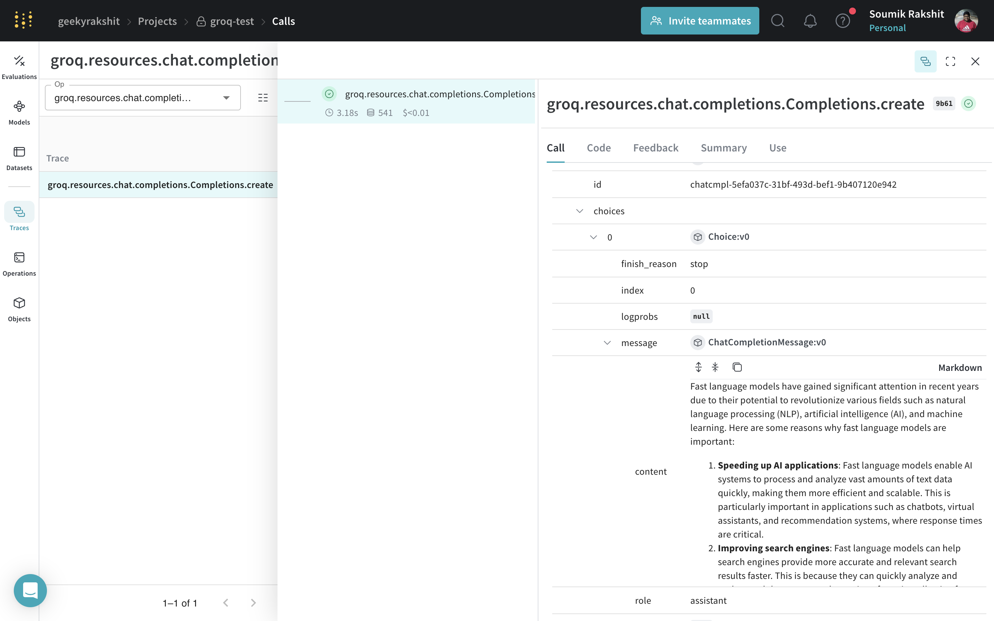Open the Datasets panel in the sidebar
This screenshot has height=621, width=994.
click(x=19, y=156)
